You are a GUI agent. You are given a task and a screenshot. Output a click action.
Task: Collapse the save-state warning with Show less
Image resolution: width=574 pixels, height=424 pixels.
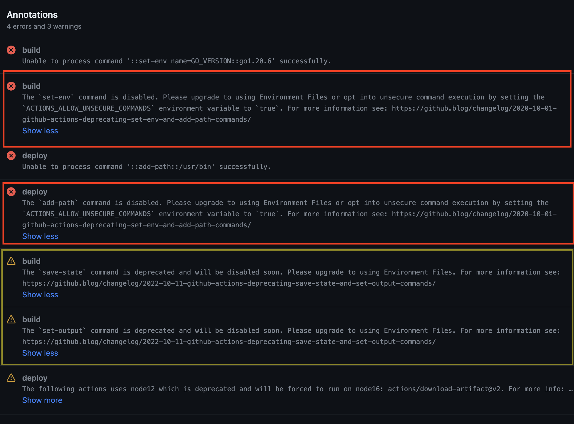(x=40, y=295)
